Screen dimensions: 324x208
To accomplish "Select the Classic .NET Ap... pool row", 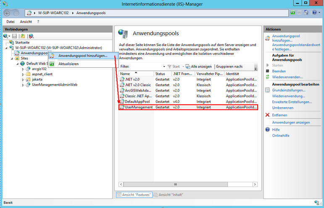I will point(188,96).
